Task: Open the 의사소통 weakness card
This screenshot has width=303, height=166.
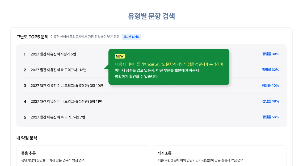Action: point(220,156)
